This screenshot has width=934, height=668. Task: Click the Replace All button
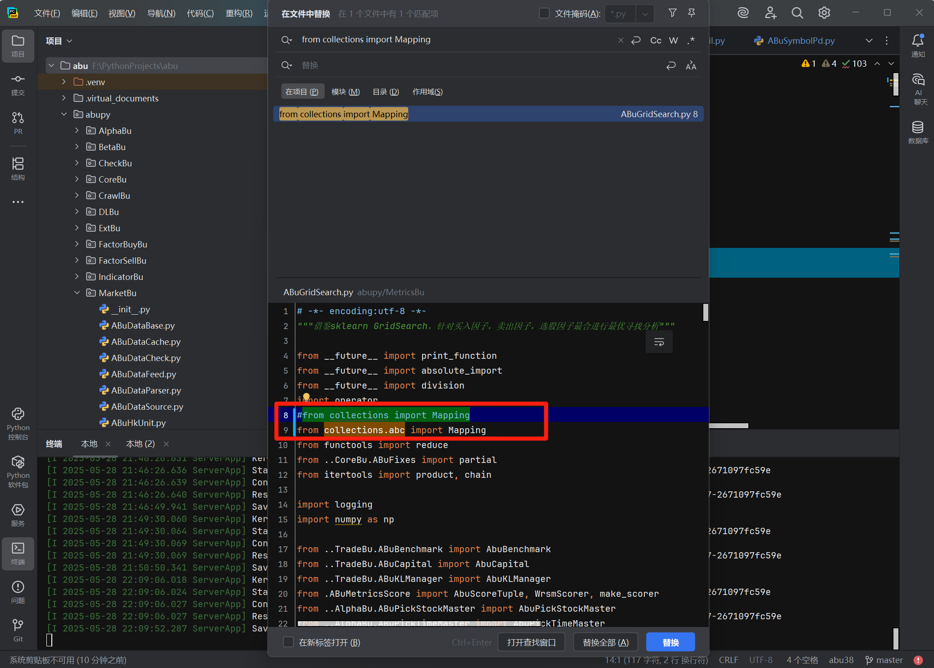(605, 642)
